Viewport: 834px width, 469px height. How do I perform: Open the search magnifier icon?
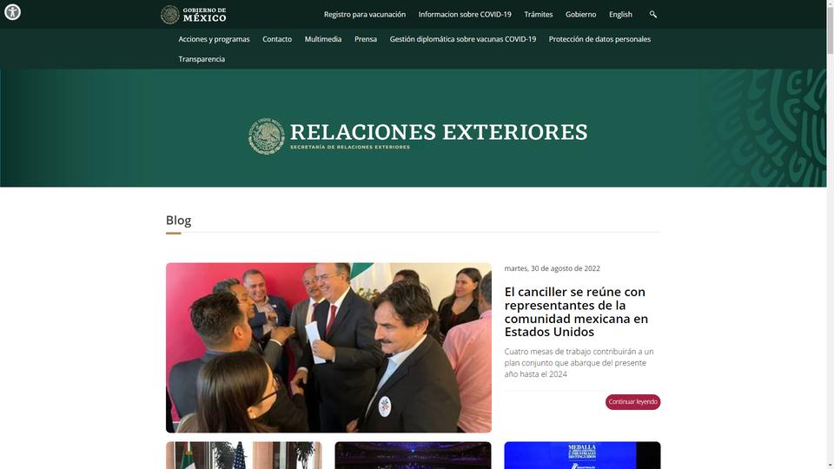[x=652, y=15]
